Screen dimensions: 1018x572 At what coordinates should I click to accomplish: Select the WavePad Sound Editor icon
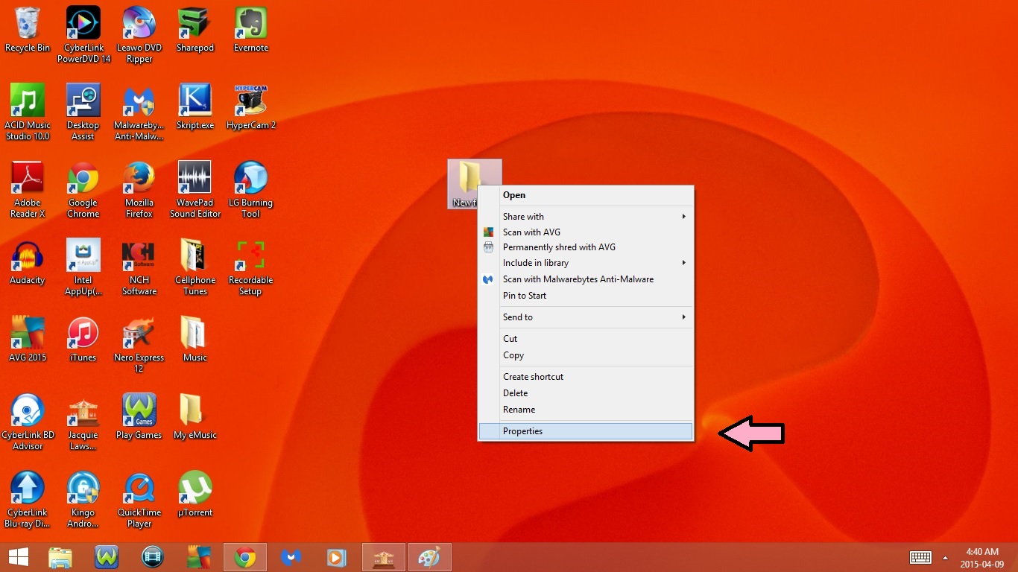pyautogui.click(x=195, y=190)
